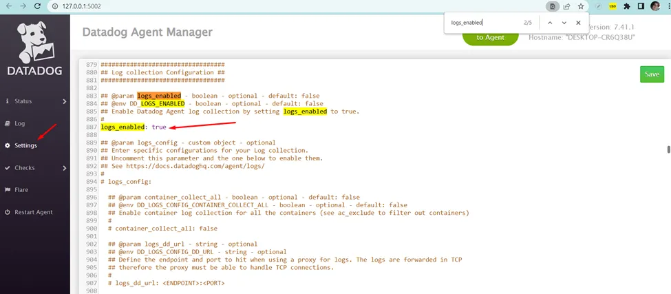Click '## Log collection Configuration ##' heading line
671x294 pixels.
162,73
